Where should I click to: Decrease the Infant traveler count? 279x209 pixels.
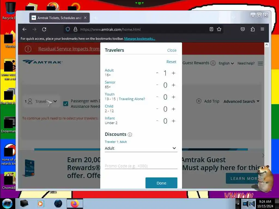(x=157, y=121)
